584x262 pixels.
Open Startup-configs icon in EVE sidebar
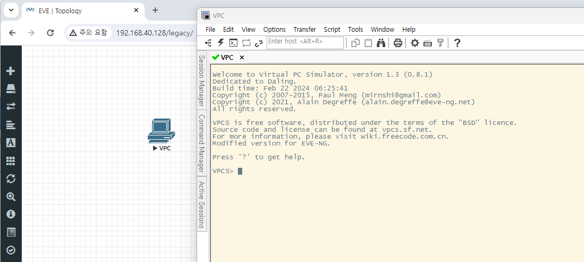click(11, 125)
